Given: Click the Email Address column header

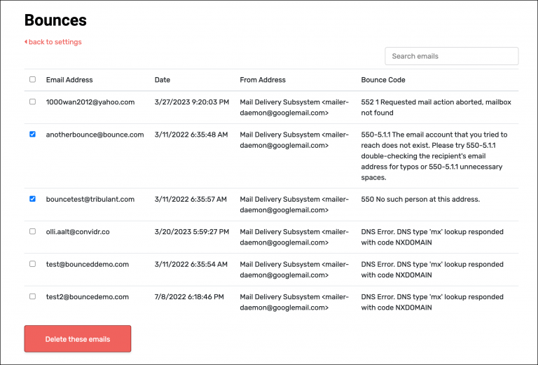Looking at the screenshot, I should [69, 80].
